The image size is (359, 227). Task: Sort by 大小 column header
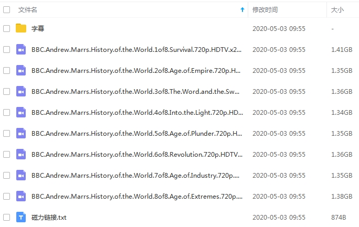coord(337,10)
